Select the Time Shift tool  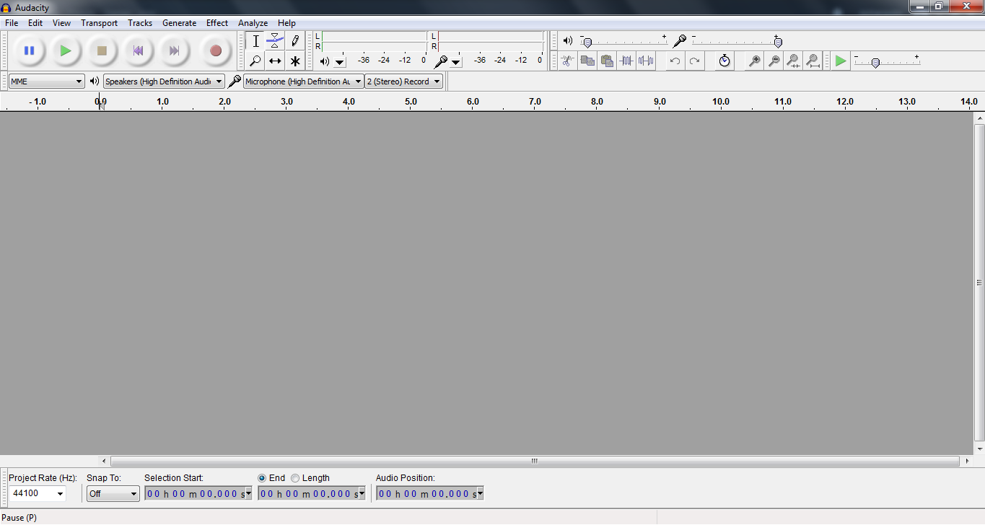(x=275, y=61)
